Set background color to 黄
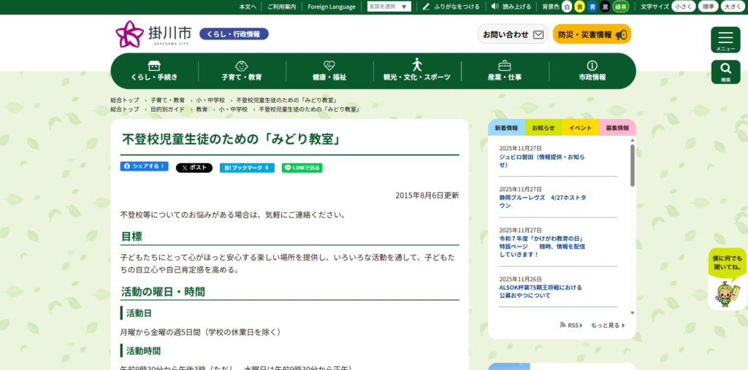The image size is (748, 370). pyautogui.click(x=579, y=7)
